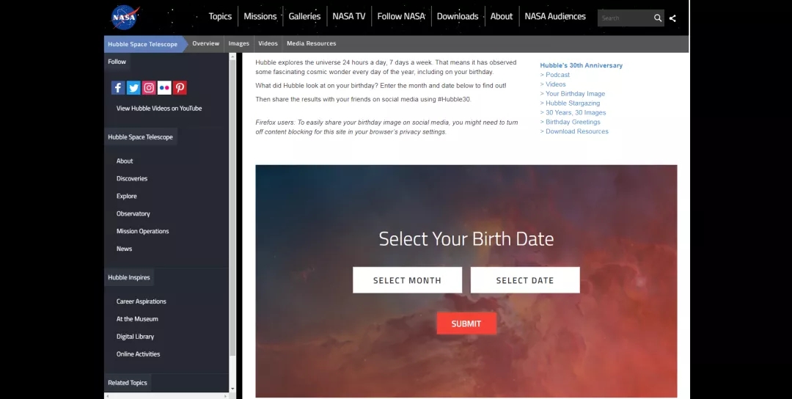The width and height of the screenshot is (792, 399).
Task: Open the Follow NASA menu
Action: tap(401, 16)
